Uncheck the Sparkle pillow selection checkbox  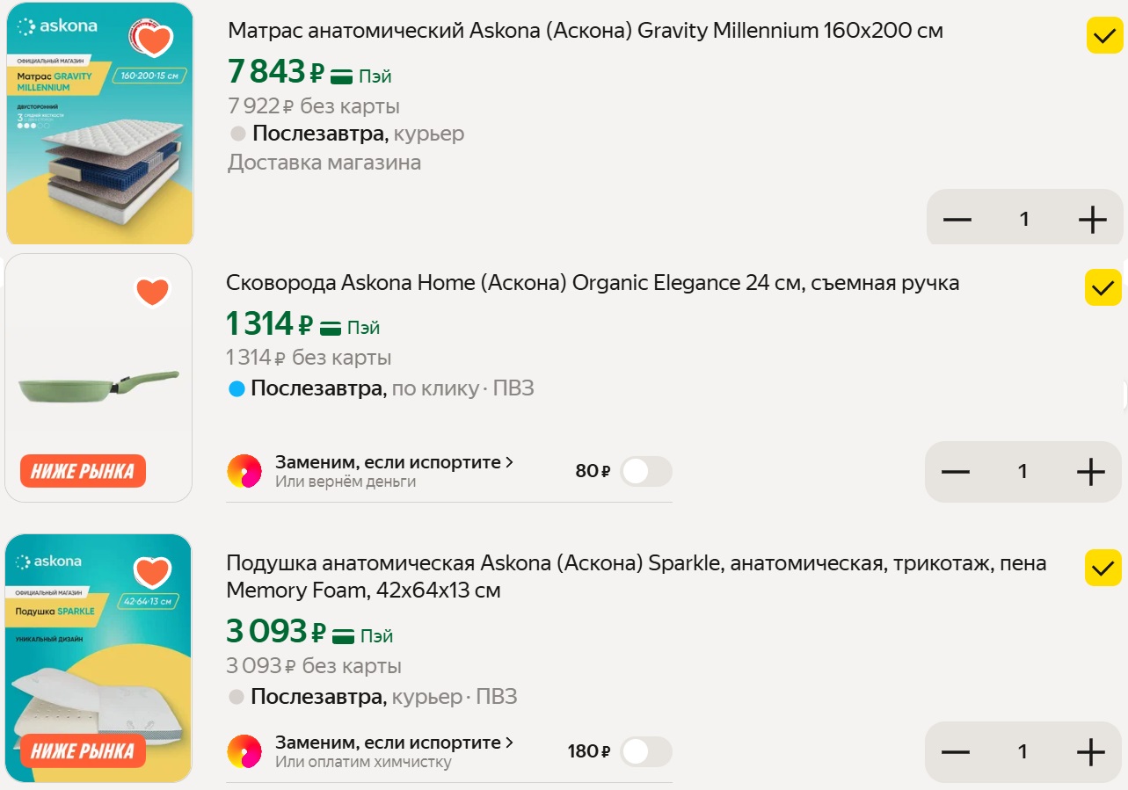pyautogui.click(x=1103, y=568)
